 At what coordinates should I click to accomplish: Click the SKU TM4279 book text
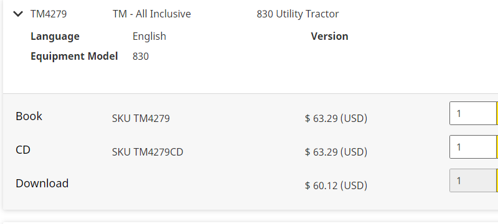[141, 118]
